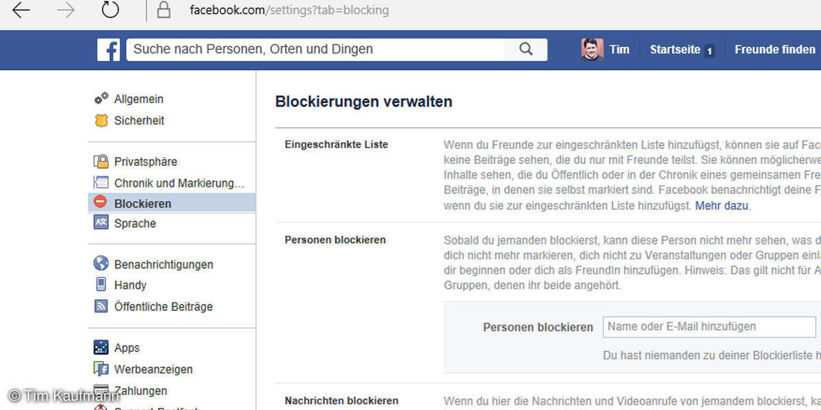Click the Name oder E-Mail hinzufügen field
821x410 pixels.
pos(709,327)
